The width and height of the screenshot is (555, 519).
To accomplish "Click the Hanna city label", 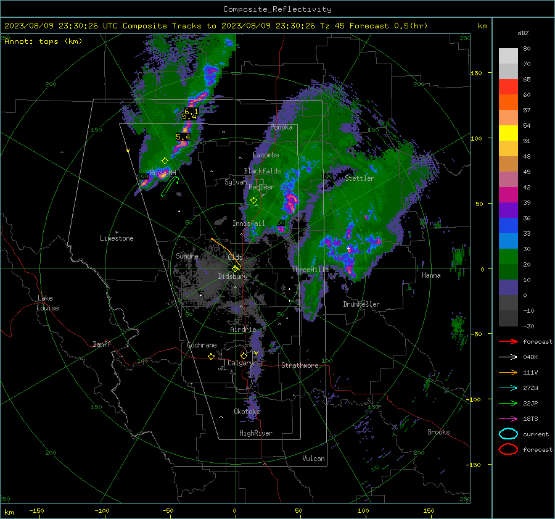I will coord(431,275).
